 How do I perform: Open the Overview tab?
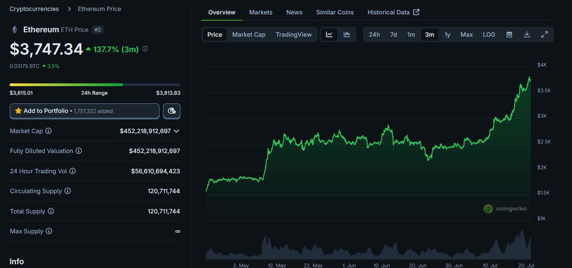click(x=222, y=12)
